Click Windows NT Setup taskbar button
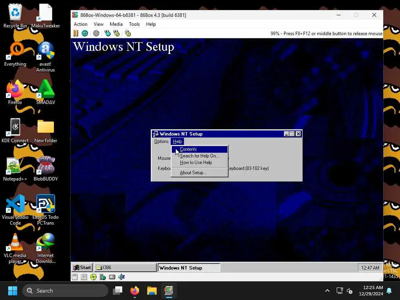Screen dimensions: 400x300 [189, 268]
